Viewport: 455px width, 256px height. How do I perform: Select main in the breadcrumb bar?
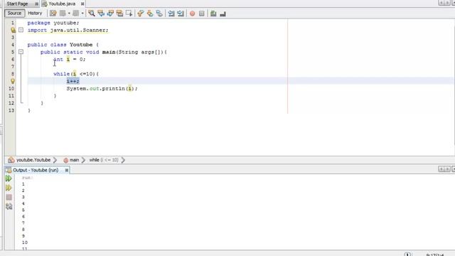tap(74, 160)
